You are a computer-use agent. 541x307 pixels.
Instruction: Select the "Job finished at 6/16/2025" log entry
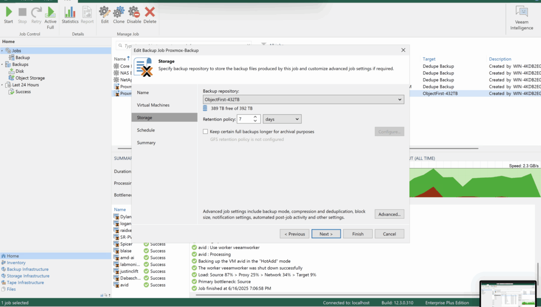[x=234, y=288]
